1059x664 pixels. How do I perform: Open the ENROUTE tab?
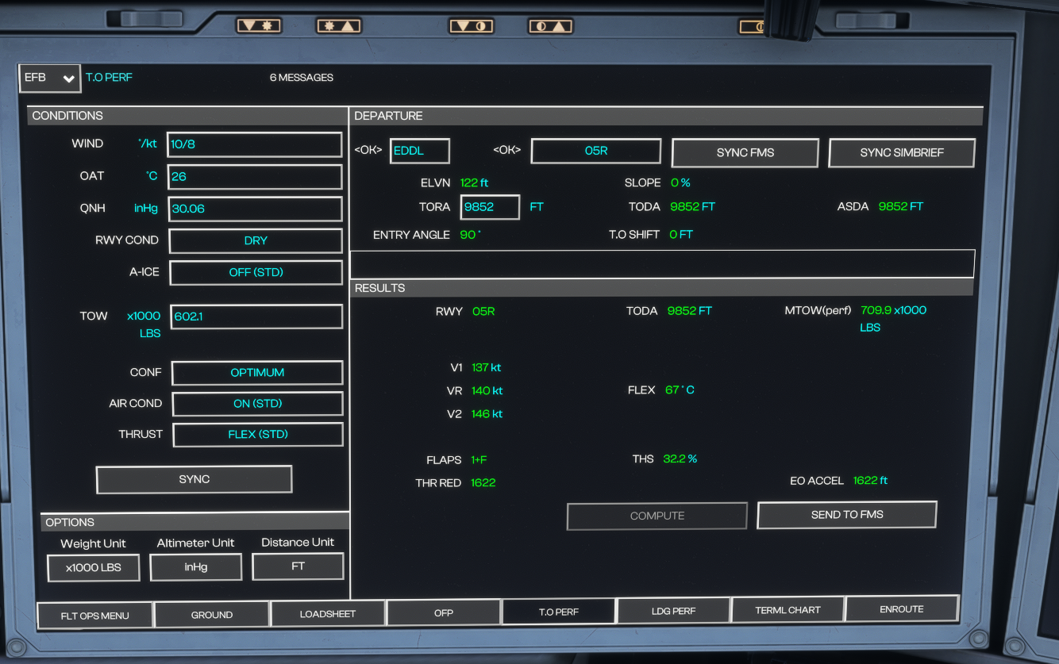point(902,609)
